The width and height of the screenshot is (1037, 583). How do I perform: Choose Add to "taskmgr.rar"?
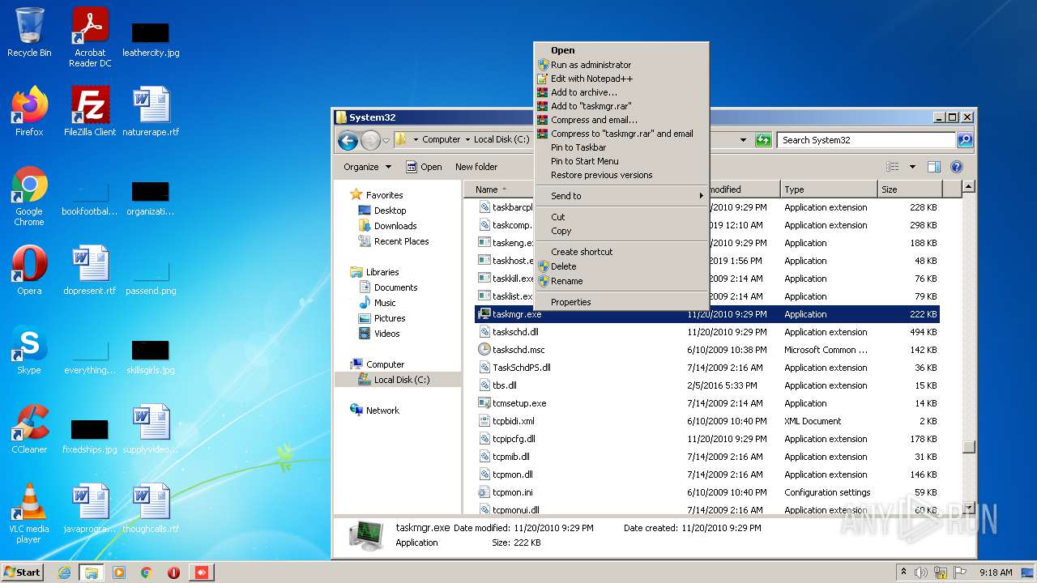tap(621, 106)
